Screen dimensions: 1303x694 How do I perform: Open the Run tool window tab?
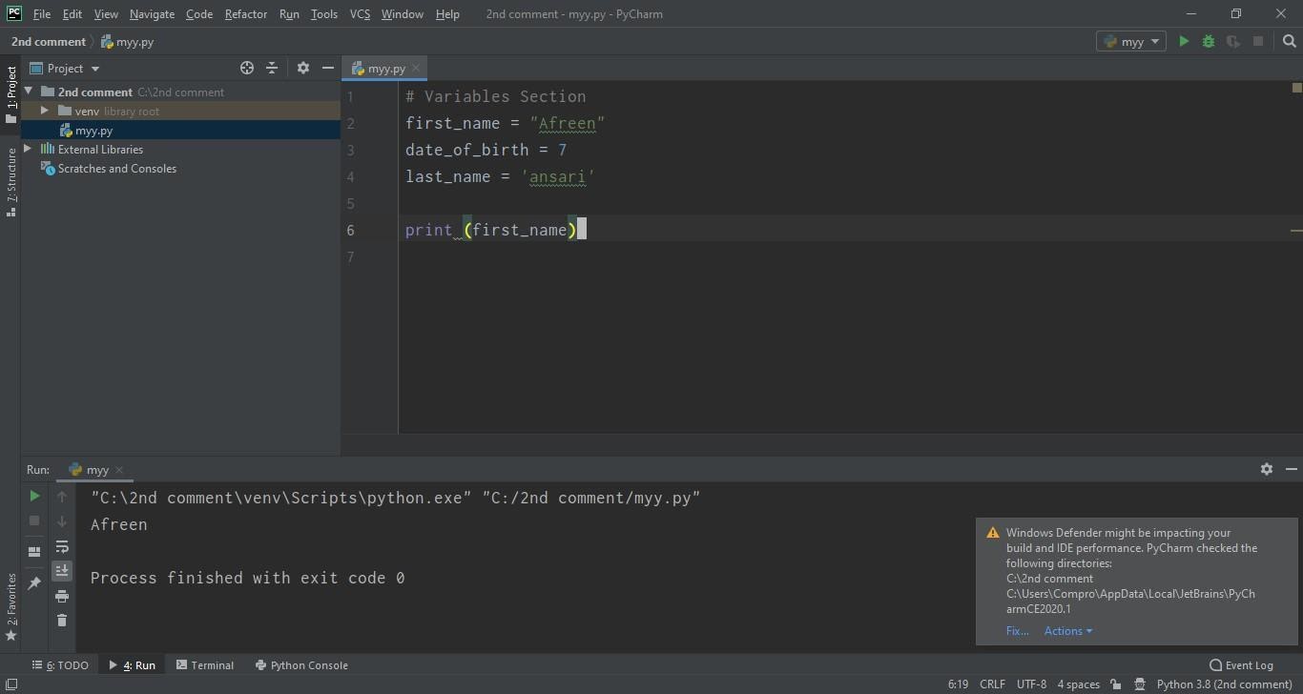132,665
